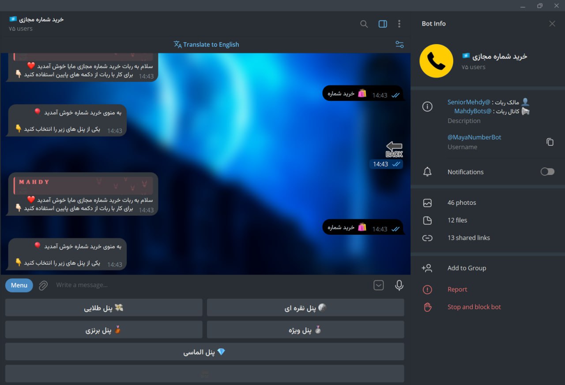Close the Bot Info panel
Viewport: 565px width, 385px height.
click(552, 24)
